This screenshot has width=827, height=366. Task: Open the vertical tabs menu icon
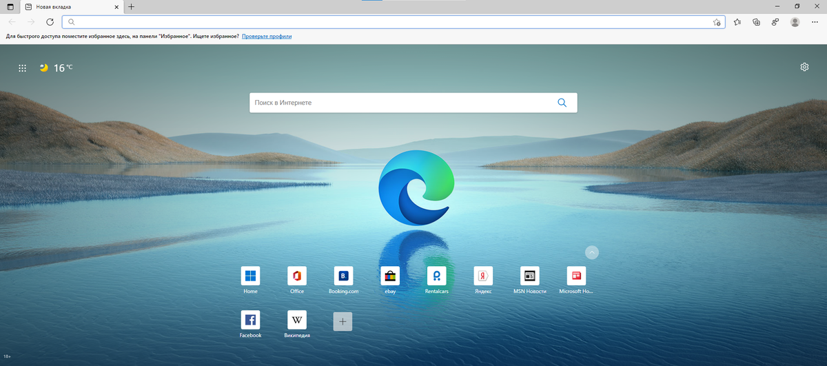pos(10,6)
